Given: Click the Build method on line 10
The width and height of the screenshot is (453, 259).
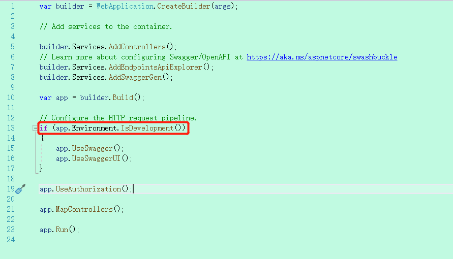Looking at the screenshot, I should [123, 98].
